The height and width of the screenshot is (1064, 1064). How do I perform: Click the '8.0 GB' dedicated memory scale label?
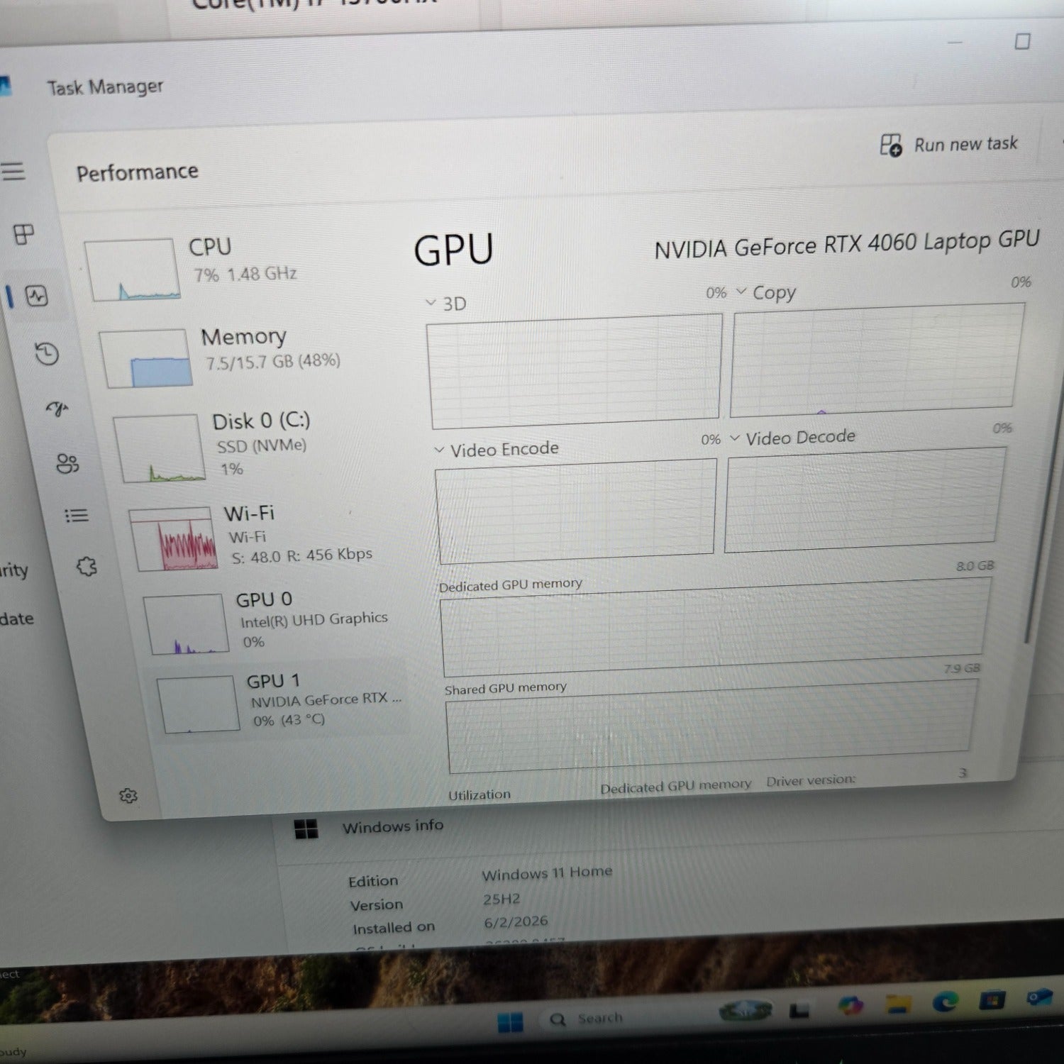(975, 566)
